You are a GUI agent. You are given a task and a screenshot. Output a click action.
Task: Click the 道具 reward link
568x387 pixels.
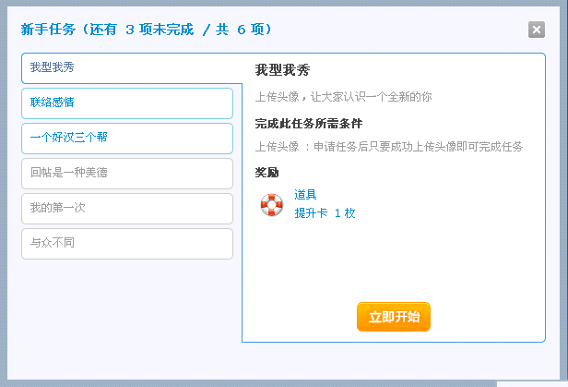coord(305,194)
